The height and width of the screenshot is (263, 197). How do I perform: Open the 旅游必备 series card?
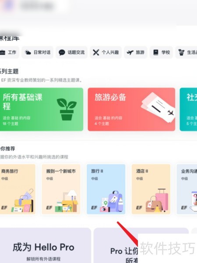(131, 109)
